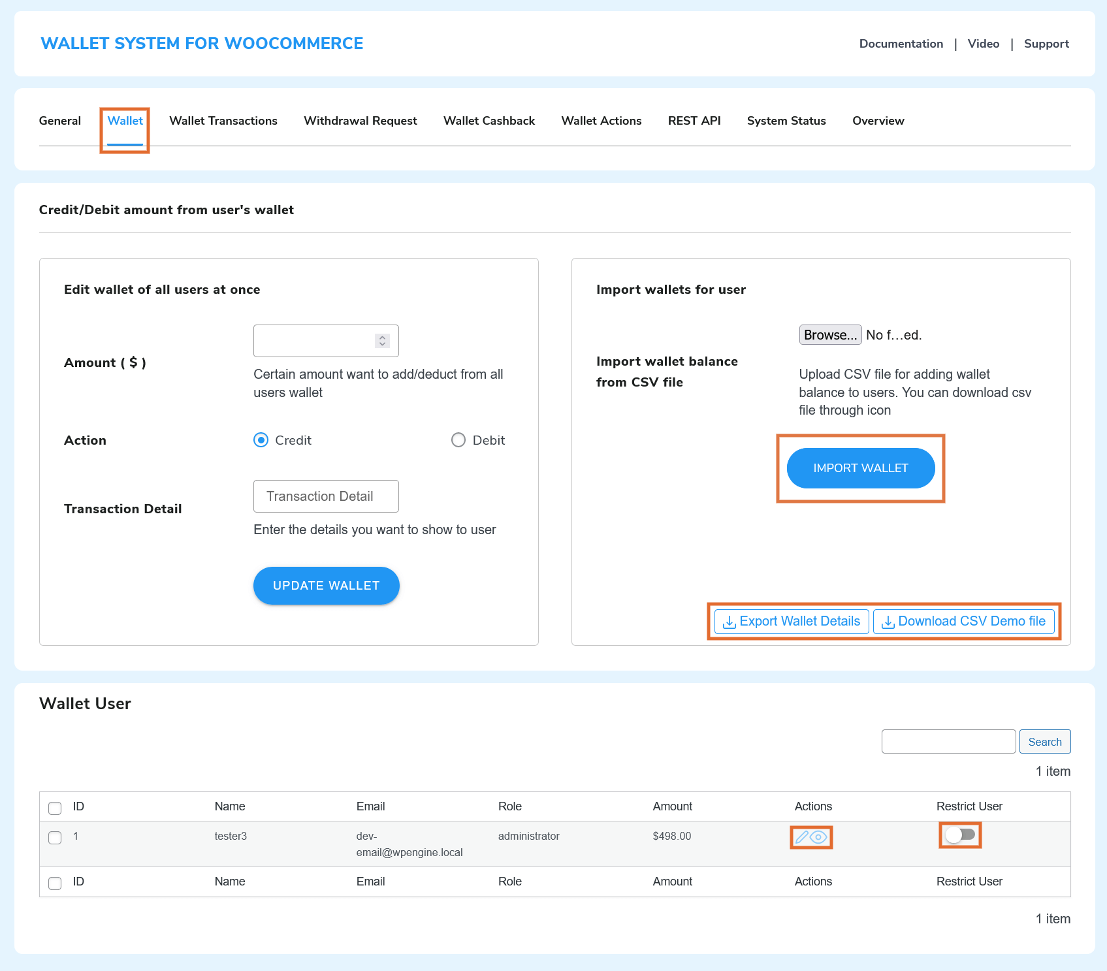Click the dev-email@wpengine.local email cell
This screenshot has width=1107, height=971.
click(409, 844)
